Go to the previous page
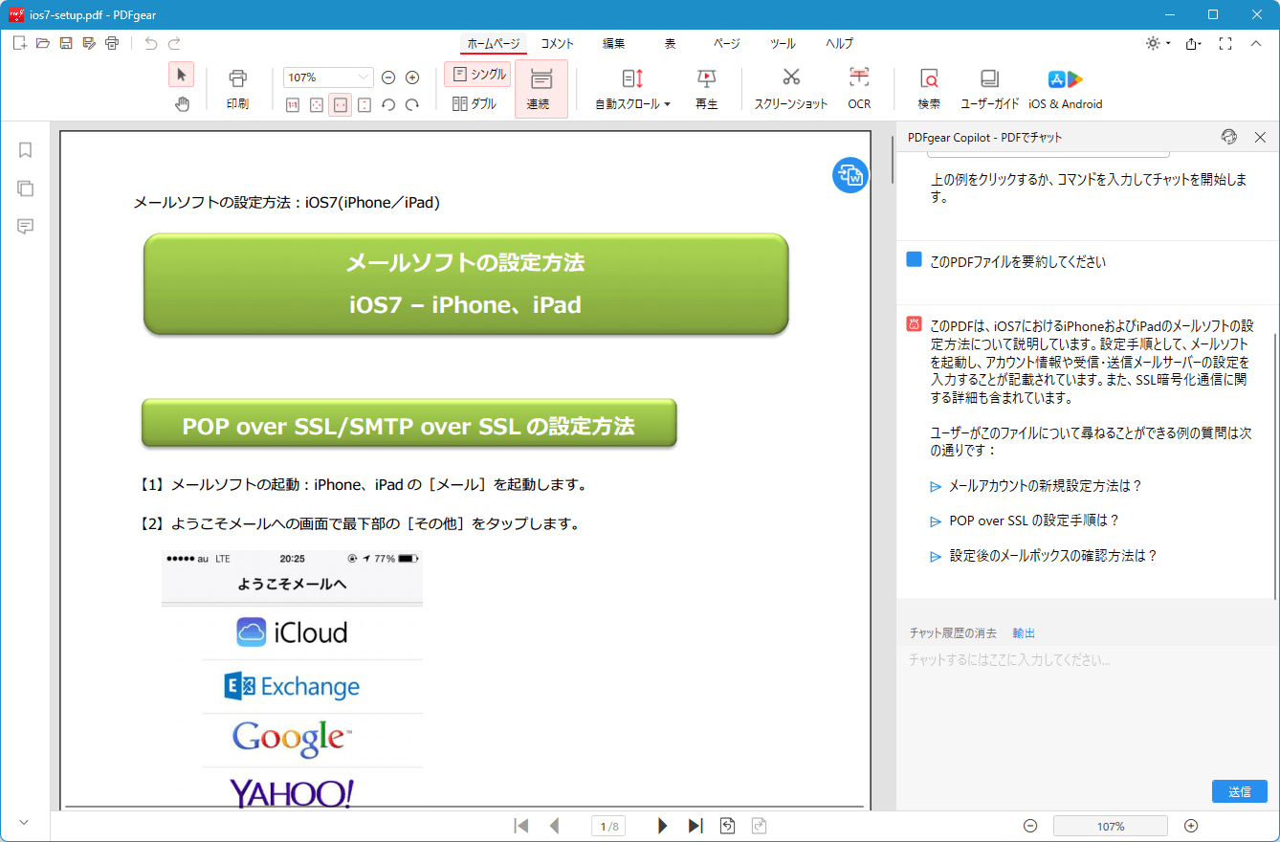This screenshot has width=1280, height=842. [554, 826]
